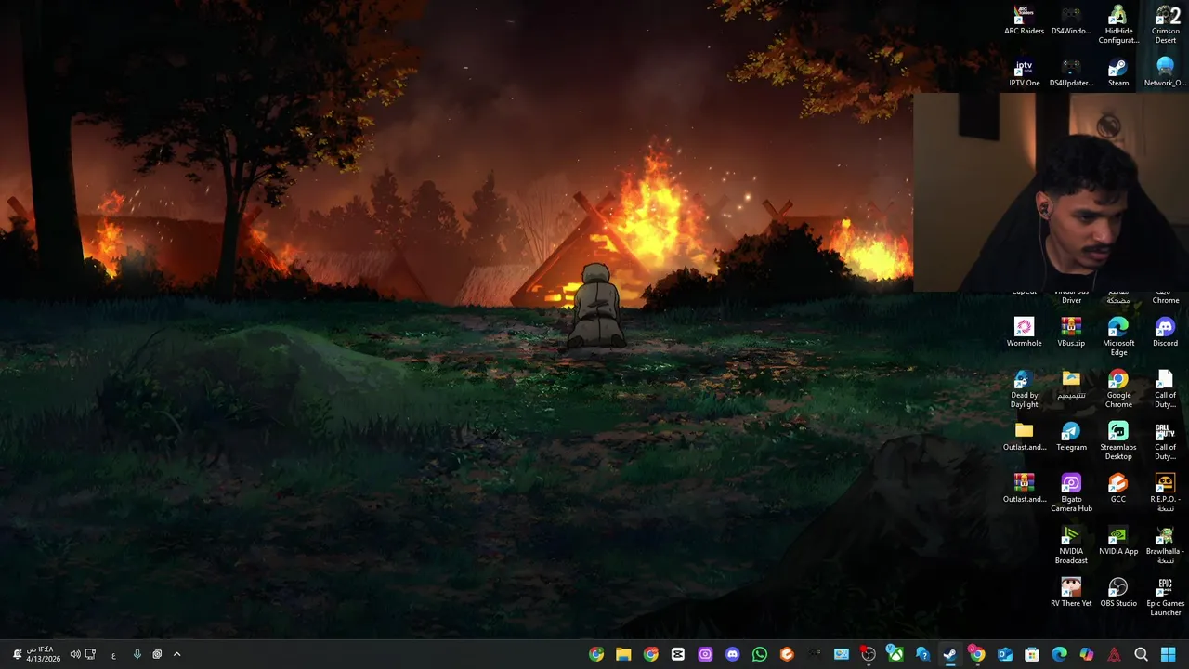Open HidHide Configuration shortcut

click(x=1118, y=25)
